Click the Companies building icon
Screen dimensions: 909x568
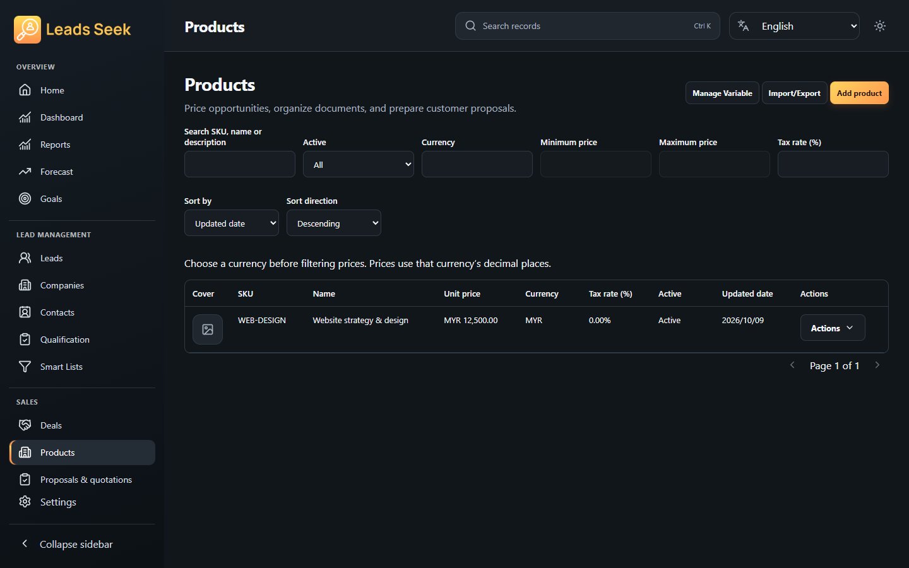coord(25,285)
